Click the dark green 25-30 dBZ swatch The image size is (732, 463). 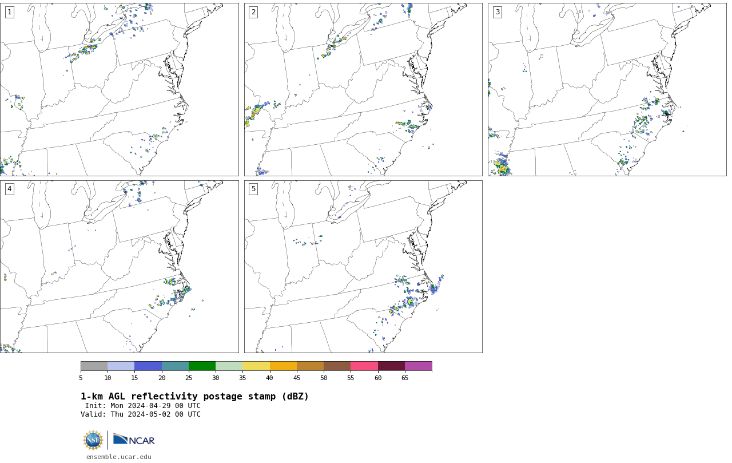coord(202,366)
